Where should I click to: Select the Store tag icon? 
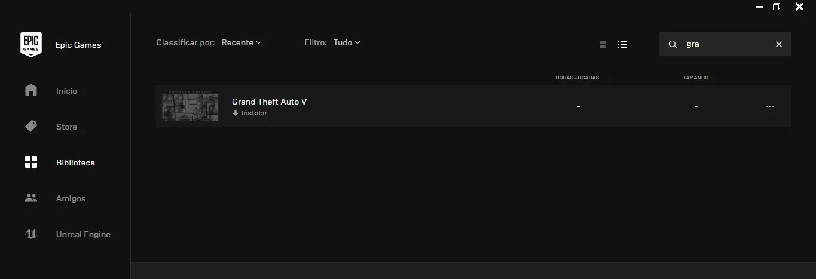[31, 127]
